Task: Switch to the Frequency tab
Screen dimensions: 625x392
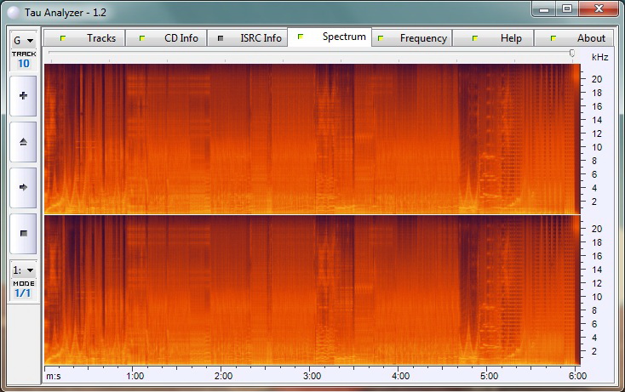Action: tap(412, 38)
